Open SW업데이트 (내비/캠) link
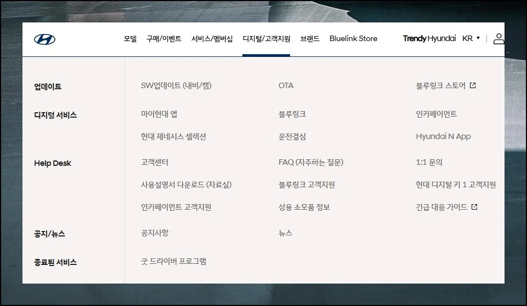 (x=176, y=85)
